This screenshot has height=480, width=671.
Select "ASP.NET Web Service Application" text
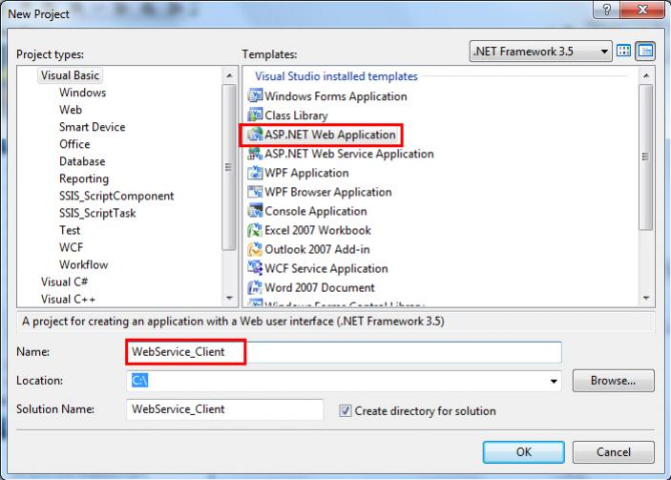(x=349, y=154)
